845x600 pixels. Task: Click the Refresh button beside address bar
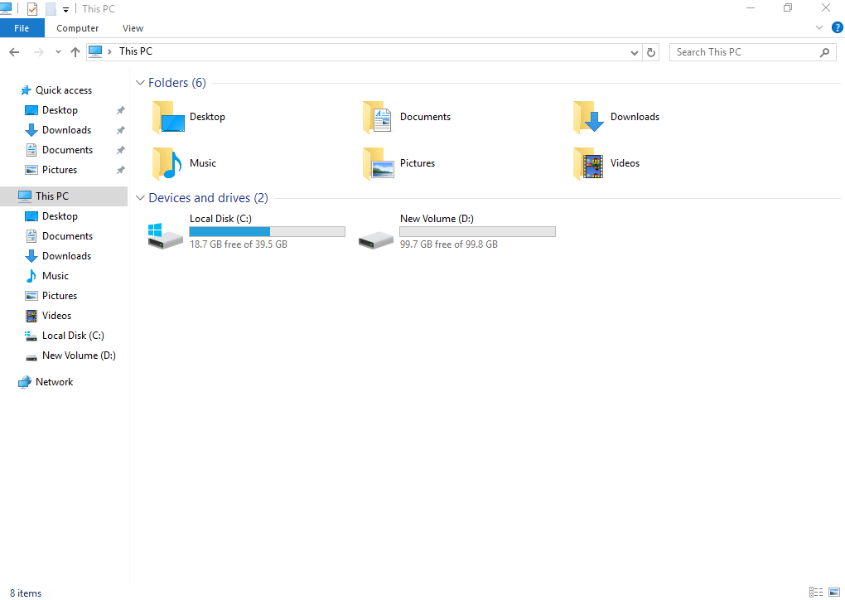click(x=651, y=52)
